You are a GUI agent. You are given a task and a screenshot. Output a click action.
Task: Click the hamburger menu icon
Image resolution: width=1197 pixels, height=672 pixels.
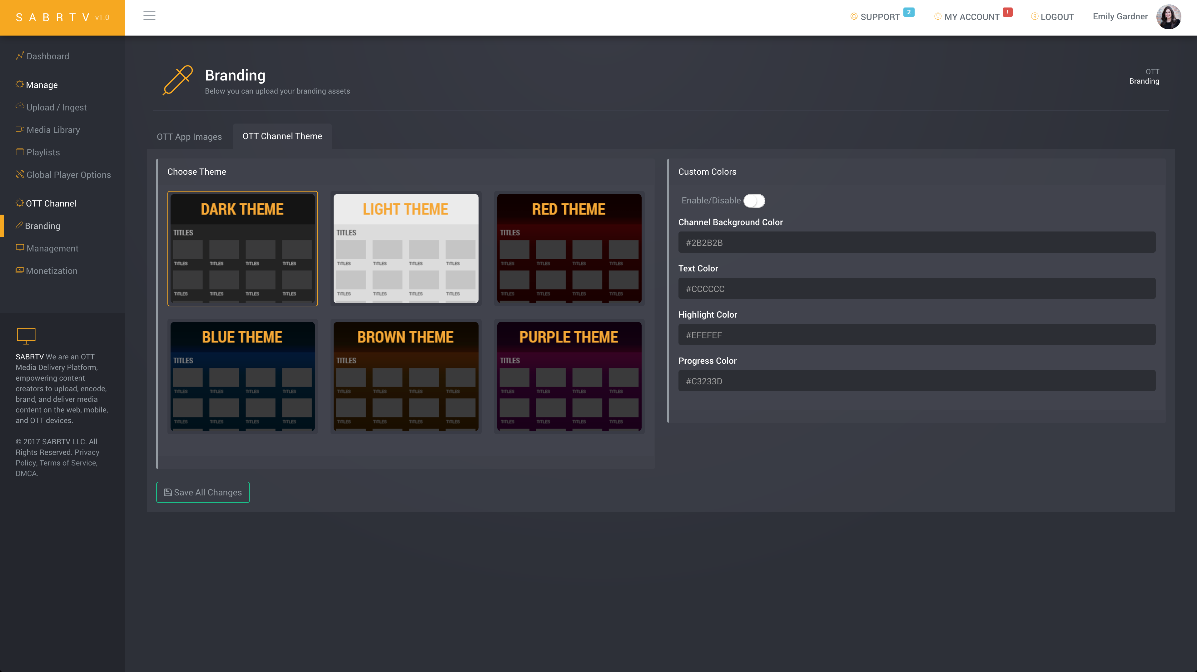pos(149,16)
